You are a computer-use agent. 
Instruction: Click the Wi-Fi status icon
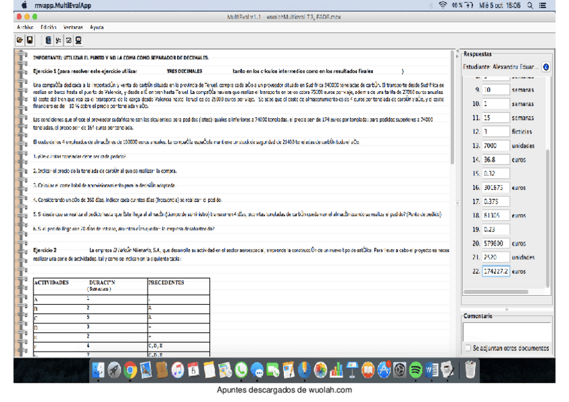[x=443, y=5]
